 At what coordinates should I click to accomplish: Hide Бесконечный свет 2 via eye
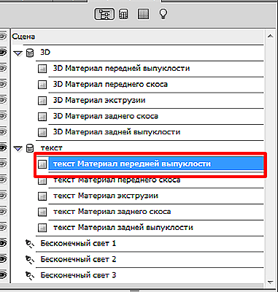(x=3, y=259)
